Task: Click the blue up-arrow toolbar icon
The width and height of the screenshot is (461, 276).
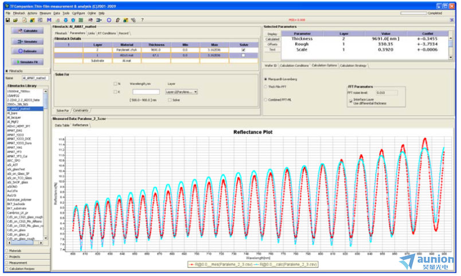Action: 73,20
